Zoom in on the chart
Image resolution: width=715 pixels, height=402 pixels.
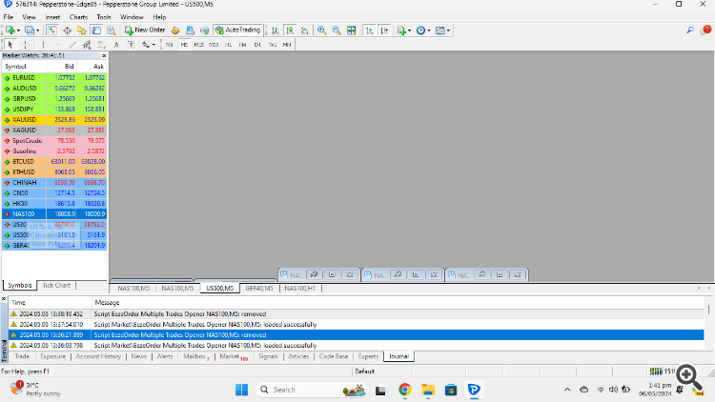tap(321, 30)
